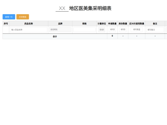Screen dimensions: 167x125
Task: Select the 备注 column header
Action: tap(155, 23)
